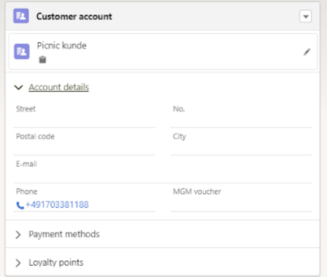The height and width of the screenshot is (277, 327).
Task: Click the Customer account header icon
Action: click(x=21, y=16)
